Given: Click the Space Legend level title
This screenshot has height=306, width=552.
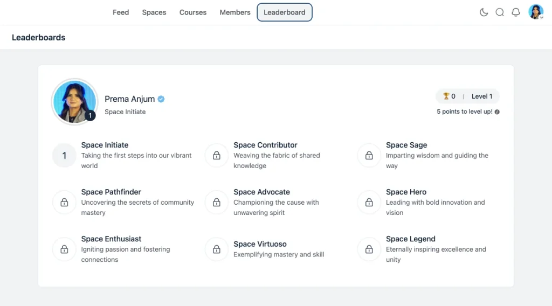Looking at the screenshot, I should [410, 239].
